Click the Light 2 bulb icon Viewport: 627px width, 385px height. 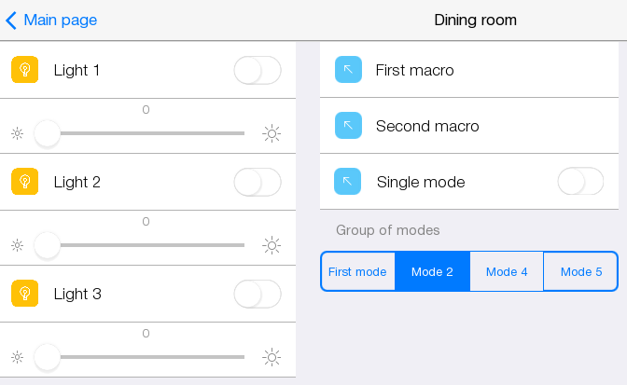tap(24, 182)
